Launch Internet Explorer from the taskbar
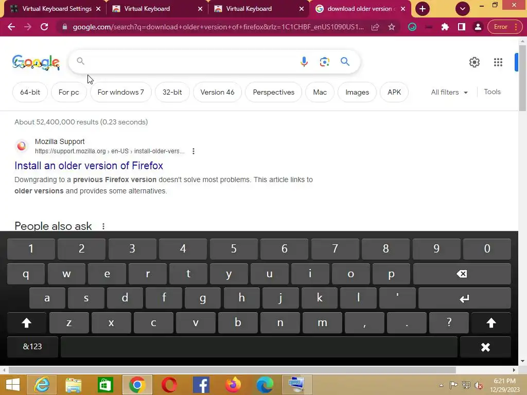This screenshot has height=395, width=527. [x=42, y=385]
